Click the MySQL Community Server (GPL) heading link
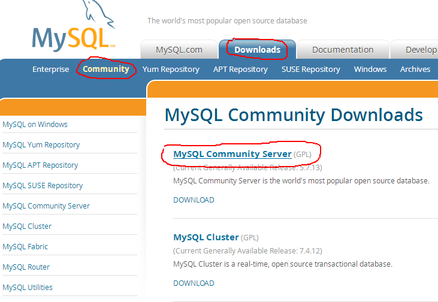Viewport: 438px width, 302px height. pos(232,154)
